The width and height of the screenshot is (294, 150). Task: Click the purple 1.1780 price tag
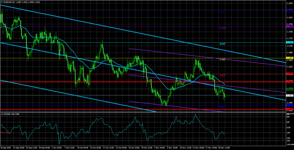[289, 27]
